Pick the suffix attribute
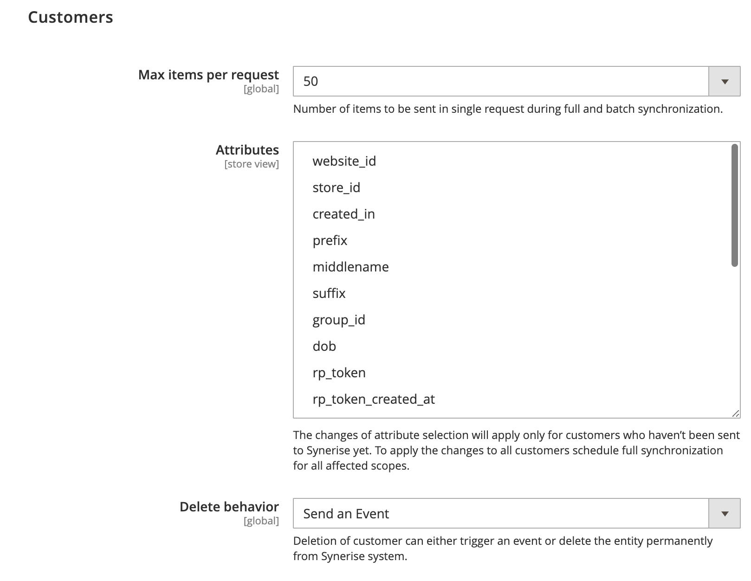The height and width of the screenshot is (581, 751). [329, 293]
